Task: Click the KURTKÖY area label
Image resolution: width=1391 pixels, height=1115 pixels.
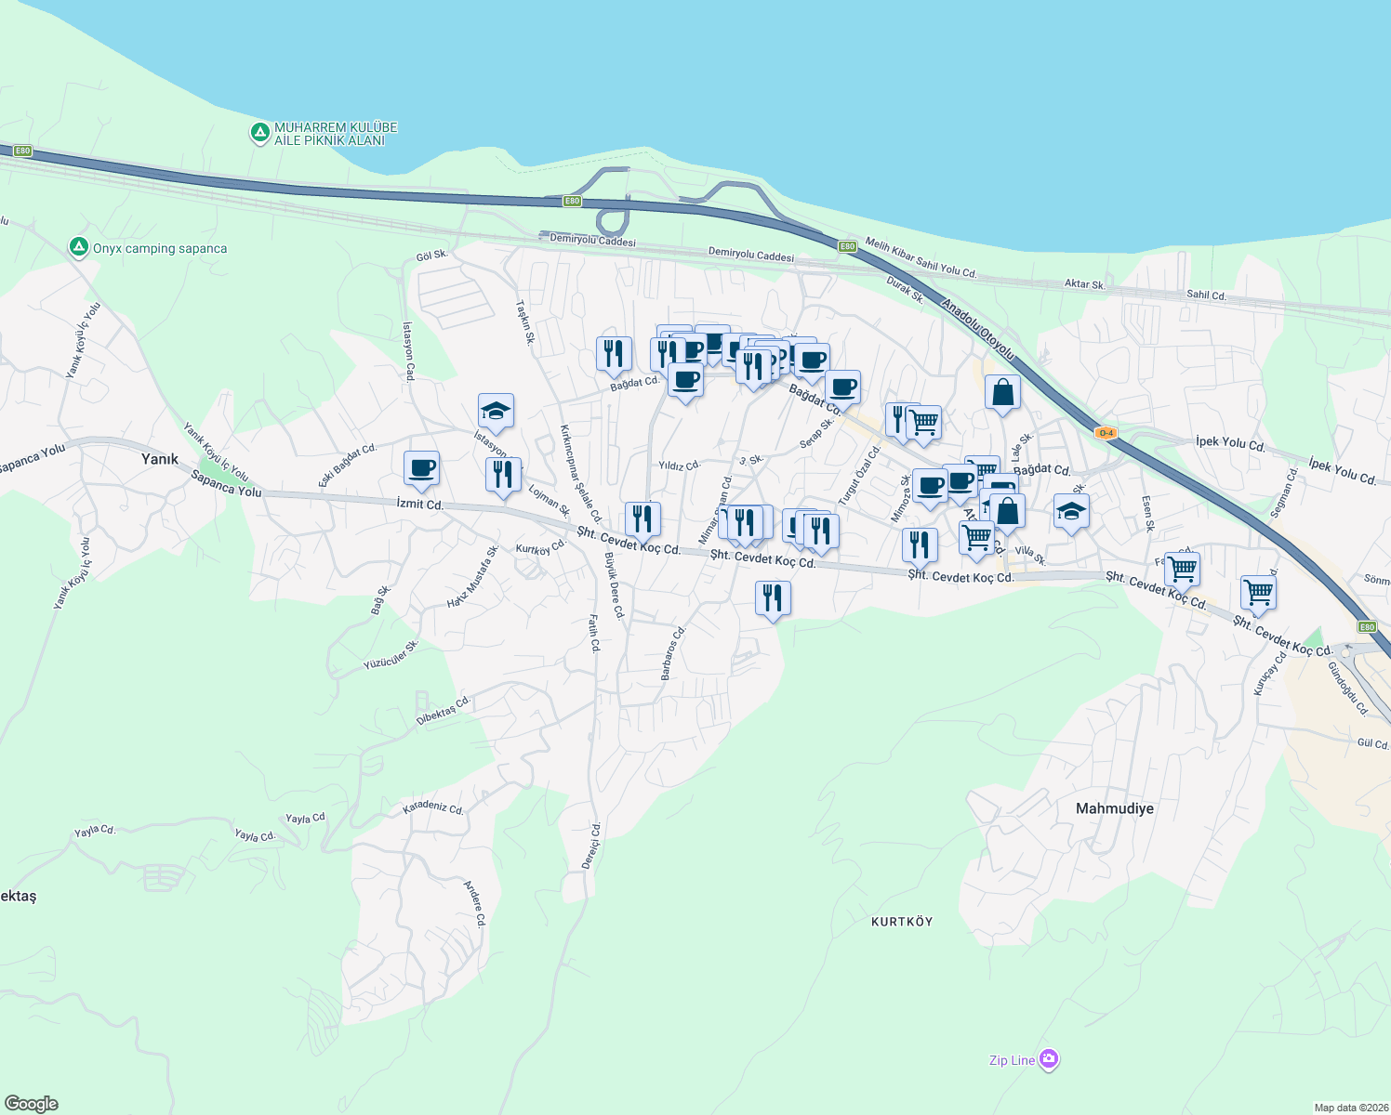Action: [x=901, y=922]
